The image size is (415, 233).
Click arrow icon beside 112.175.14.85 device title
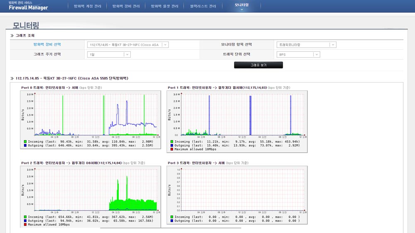(12, 78)
